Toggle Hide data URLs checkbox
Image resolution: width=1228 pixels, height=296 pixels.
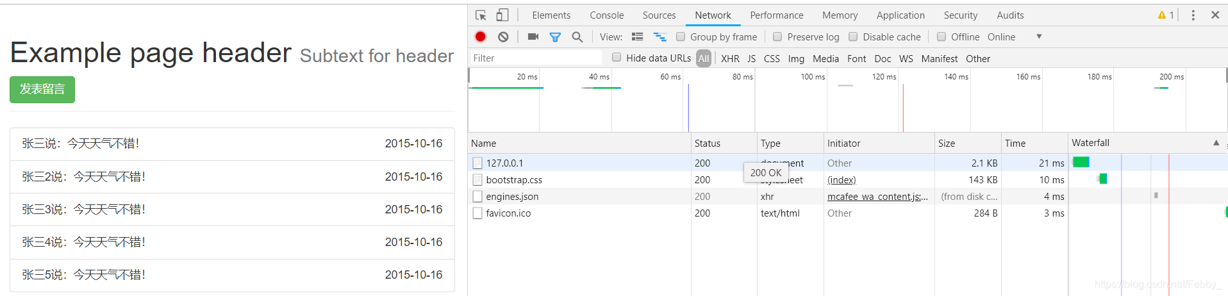click(x=617, y=57)
